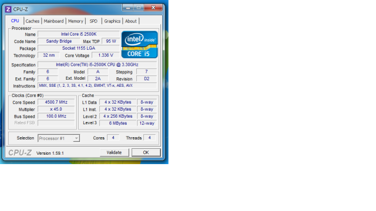Open the Mainboard tab

[x=53, y=21]
